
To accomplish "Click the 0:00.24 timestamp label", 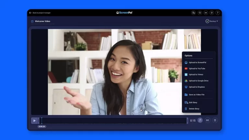I will click(x=42, y=126).
